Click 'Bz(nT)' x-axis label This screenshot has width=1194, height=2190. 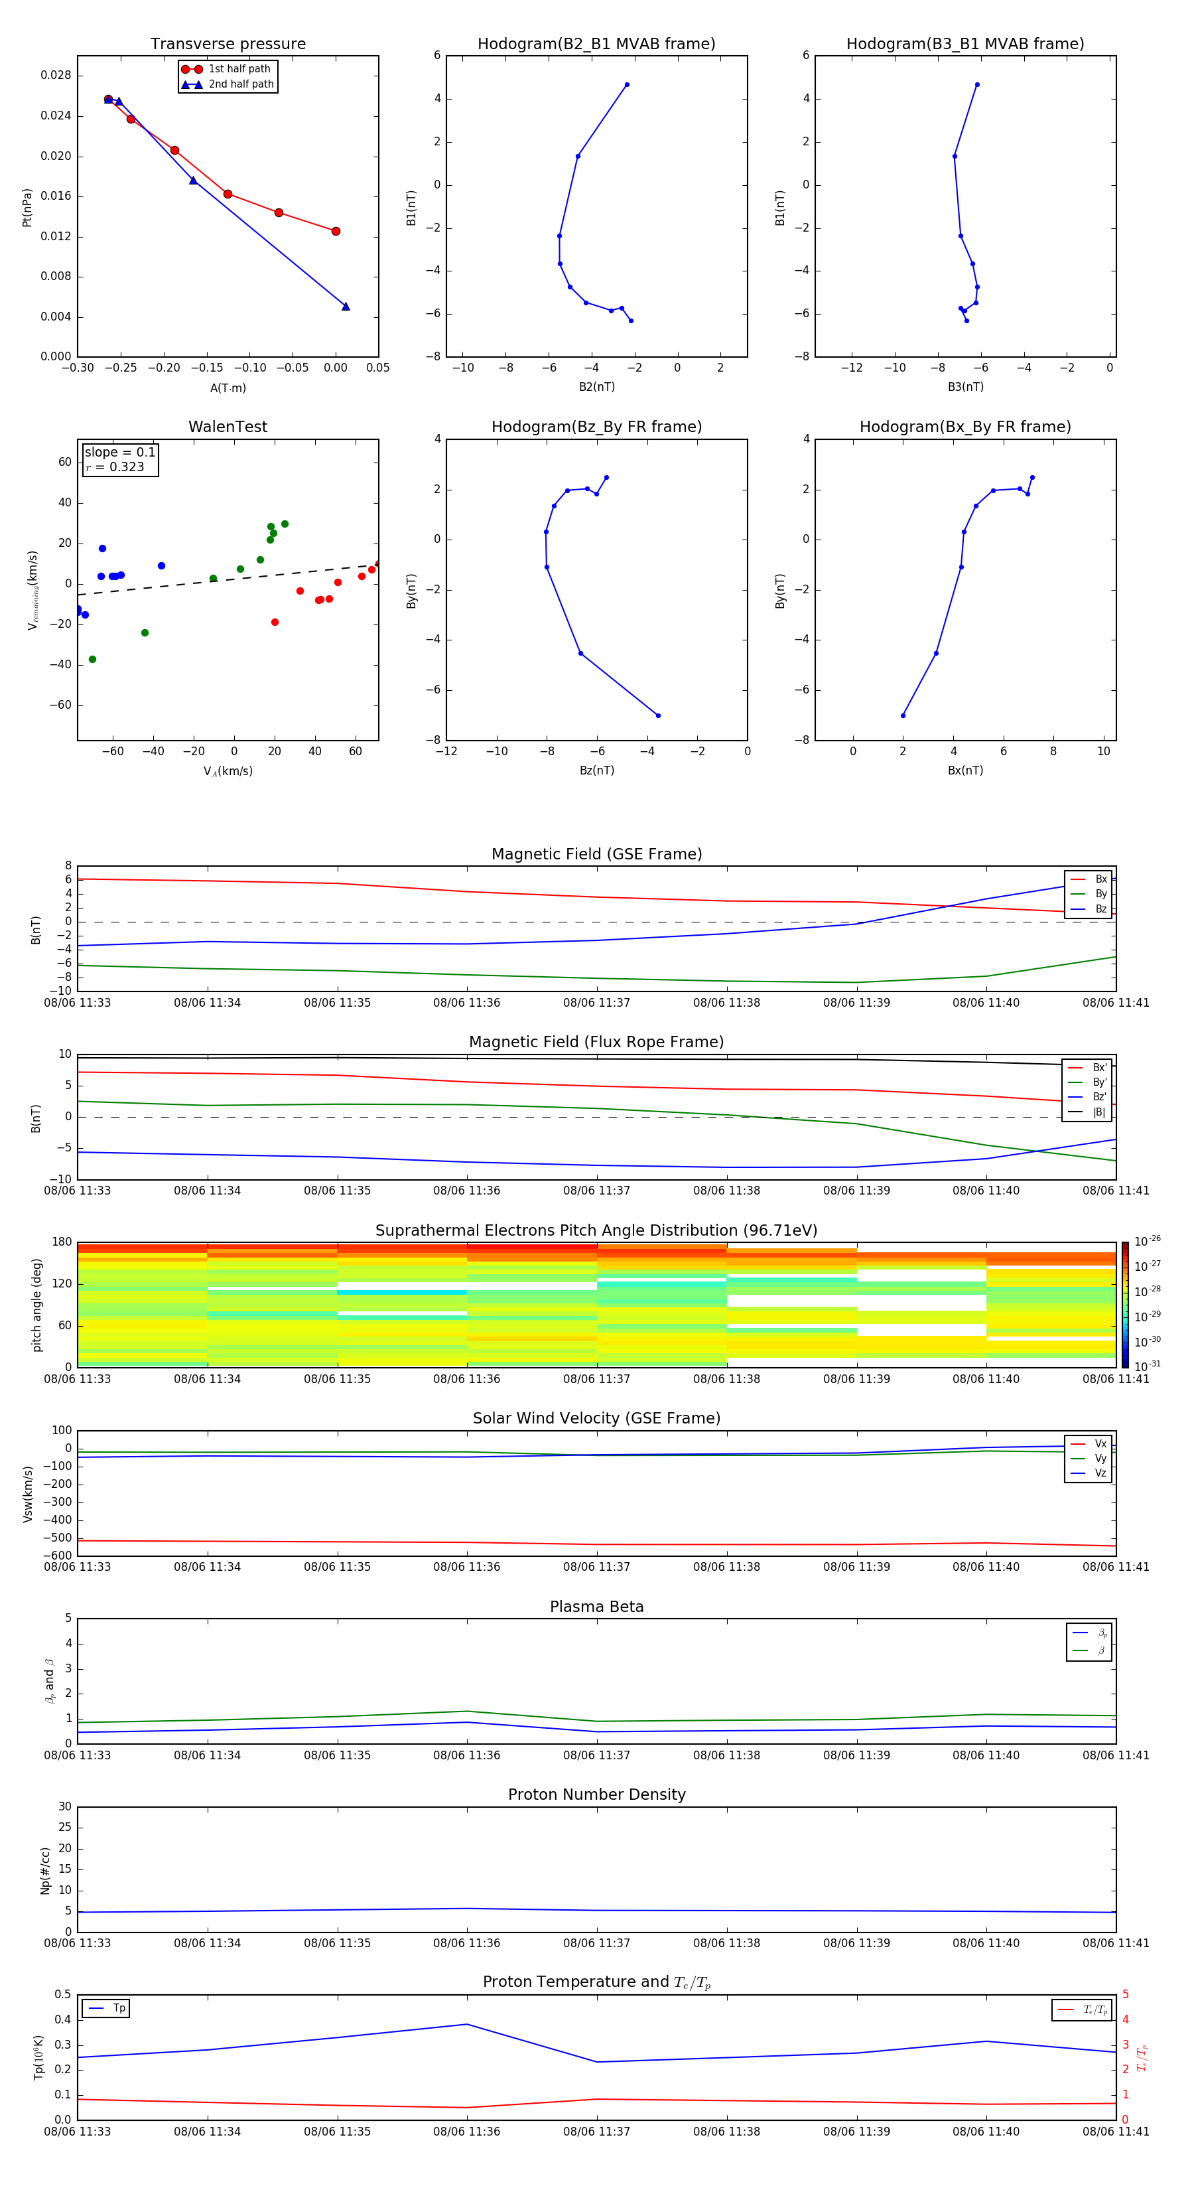[x=596, y=770]
